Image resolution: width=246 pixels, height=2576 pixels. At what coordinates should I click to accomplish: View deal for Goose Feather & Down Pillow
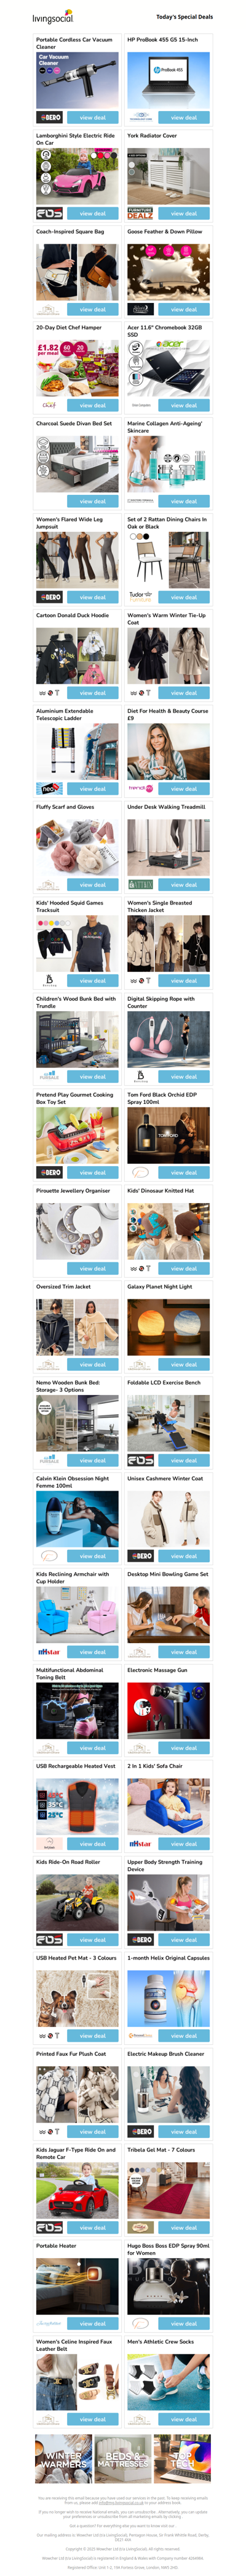tap(183, 309)
